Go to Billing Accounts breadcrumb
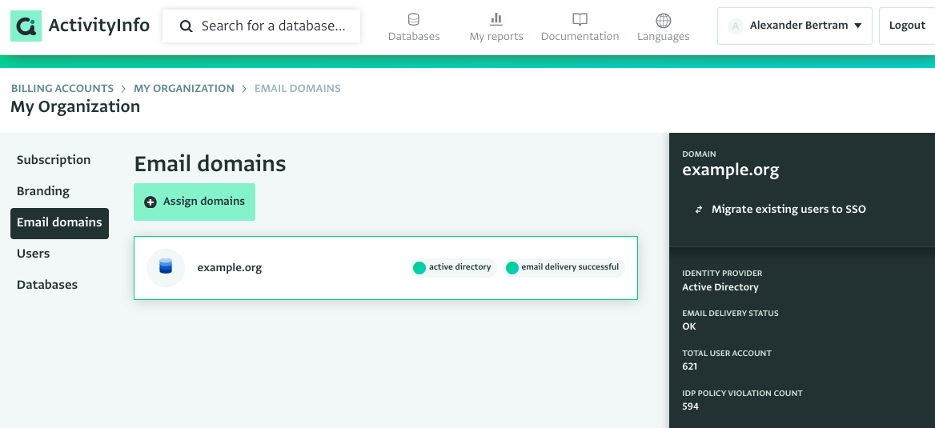This screenshot has width=935, height=428. click(x=62, y=88)
